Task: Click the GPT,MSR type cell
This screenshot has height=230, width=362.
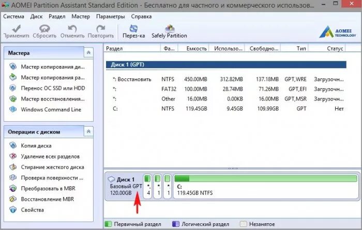Action: pos(295,99)
